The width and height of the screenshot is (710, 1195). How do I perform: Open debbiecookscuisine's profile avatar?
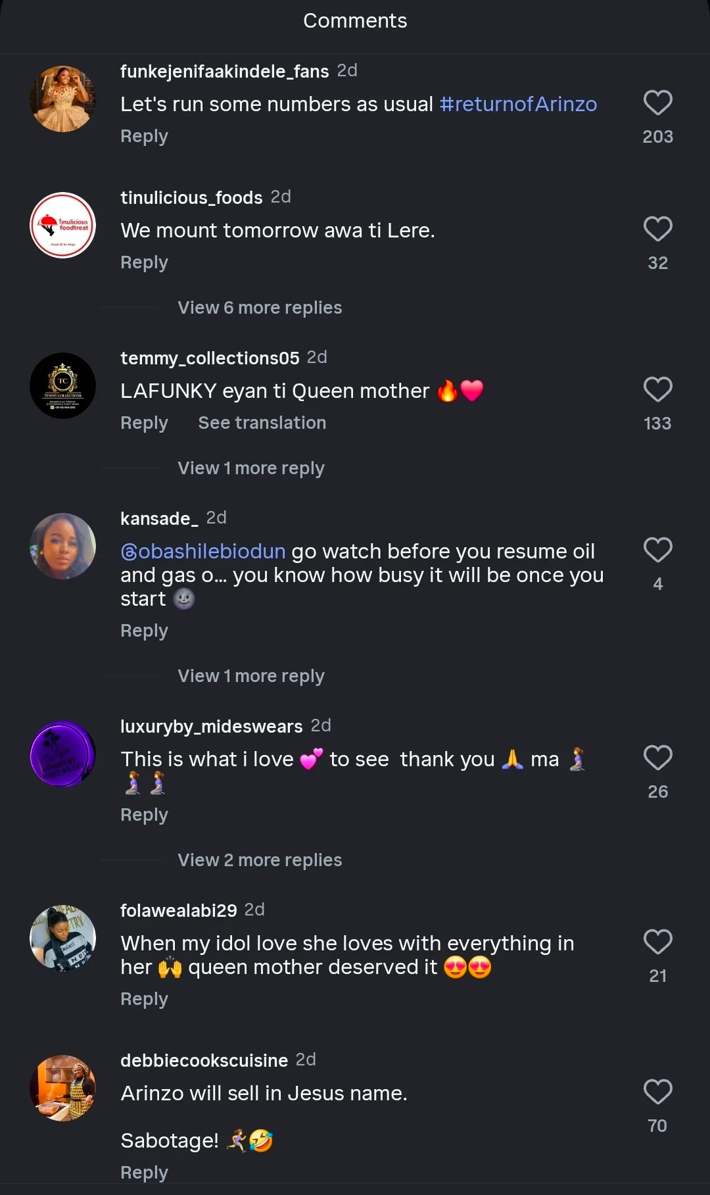pyautogui.click(x=63, y=1088)
